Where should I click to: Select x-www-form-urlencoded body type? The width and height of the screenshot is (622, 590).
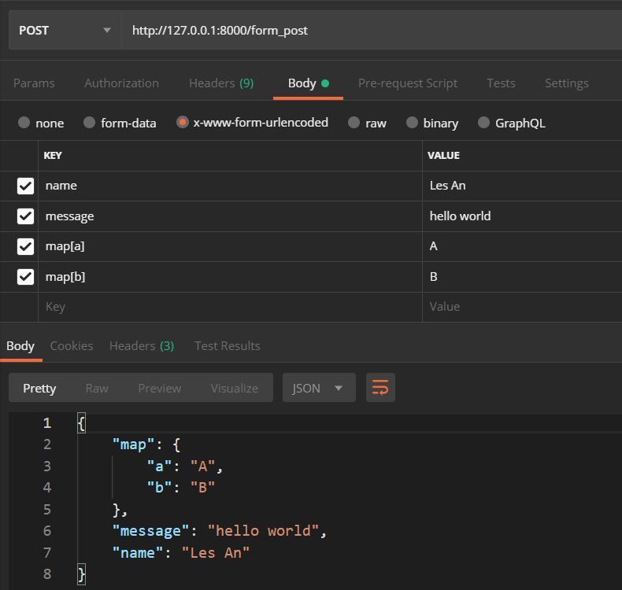[183, 122]
